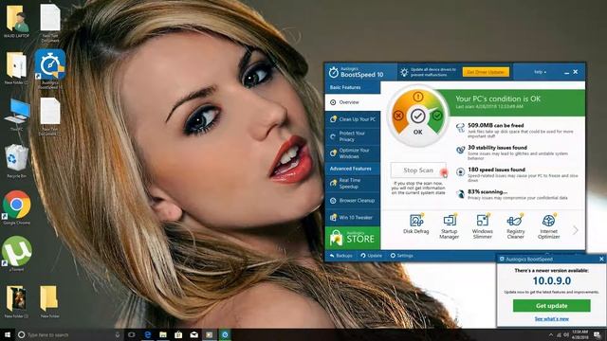Show next tools with the right chevron
Image resolution: width=607 pixels, height=341 pixels.
576,230
